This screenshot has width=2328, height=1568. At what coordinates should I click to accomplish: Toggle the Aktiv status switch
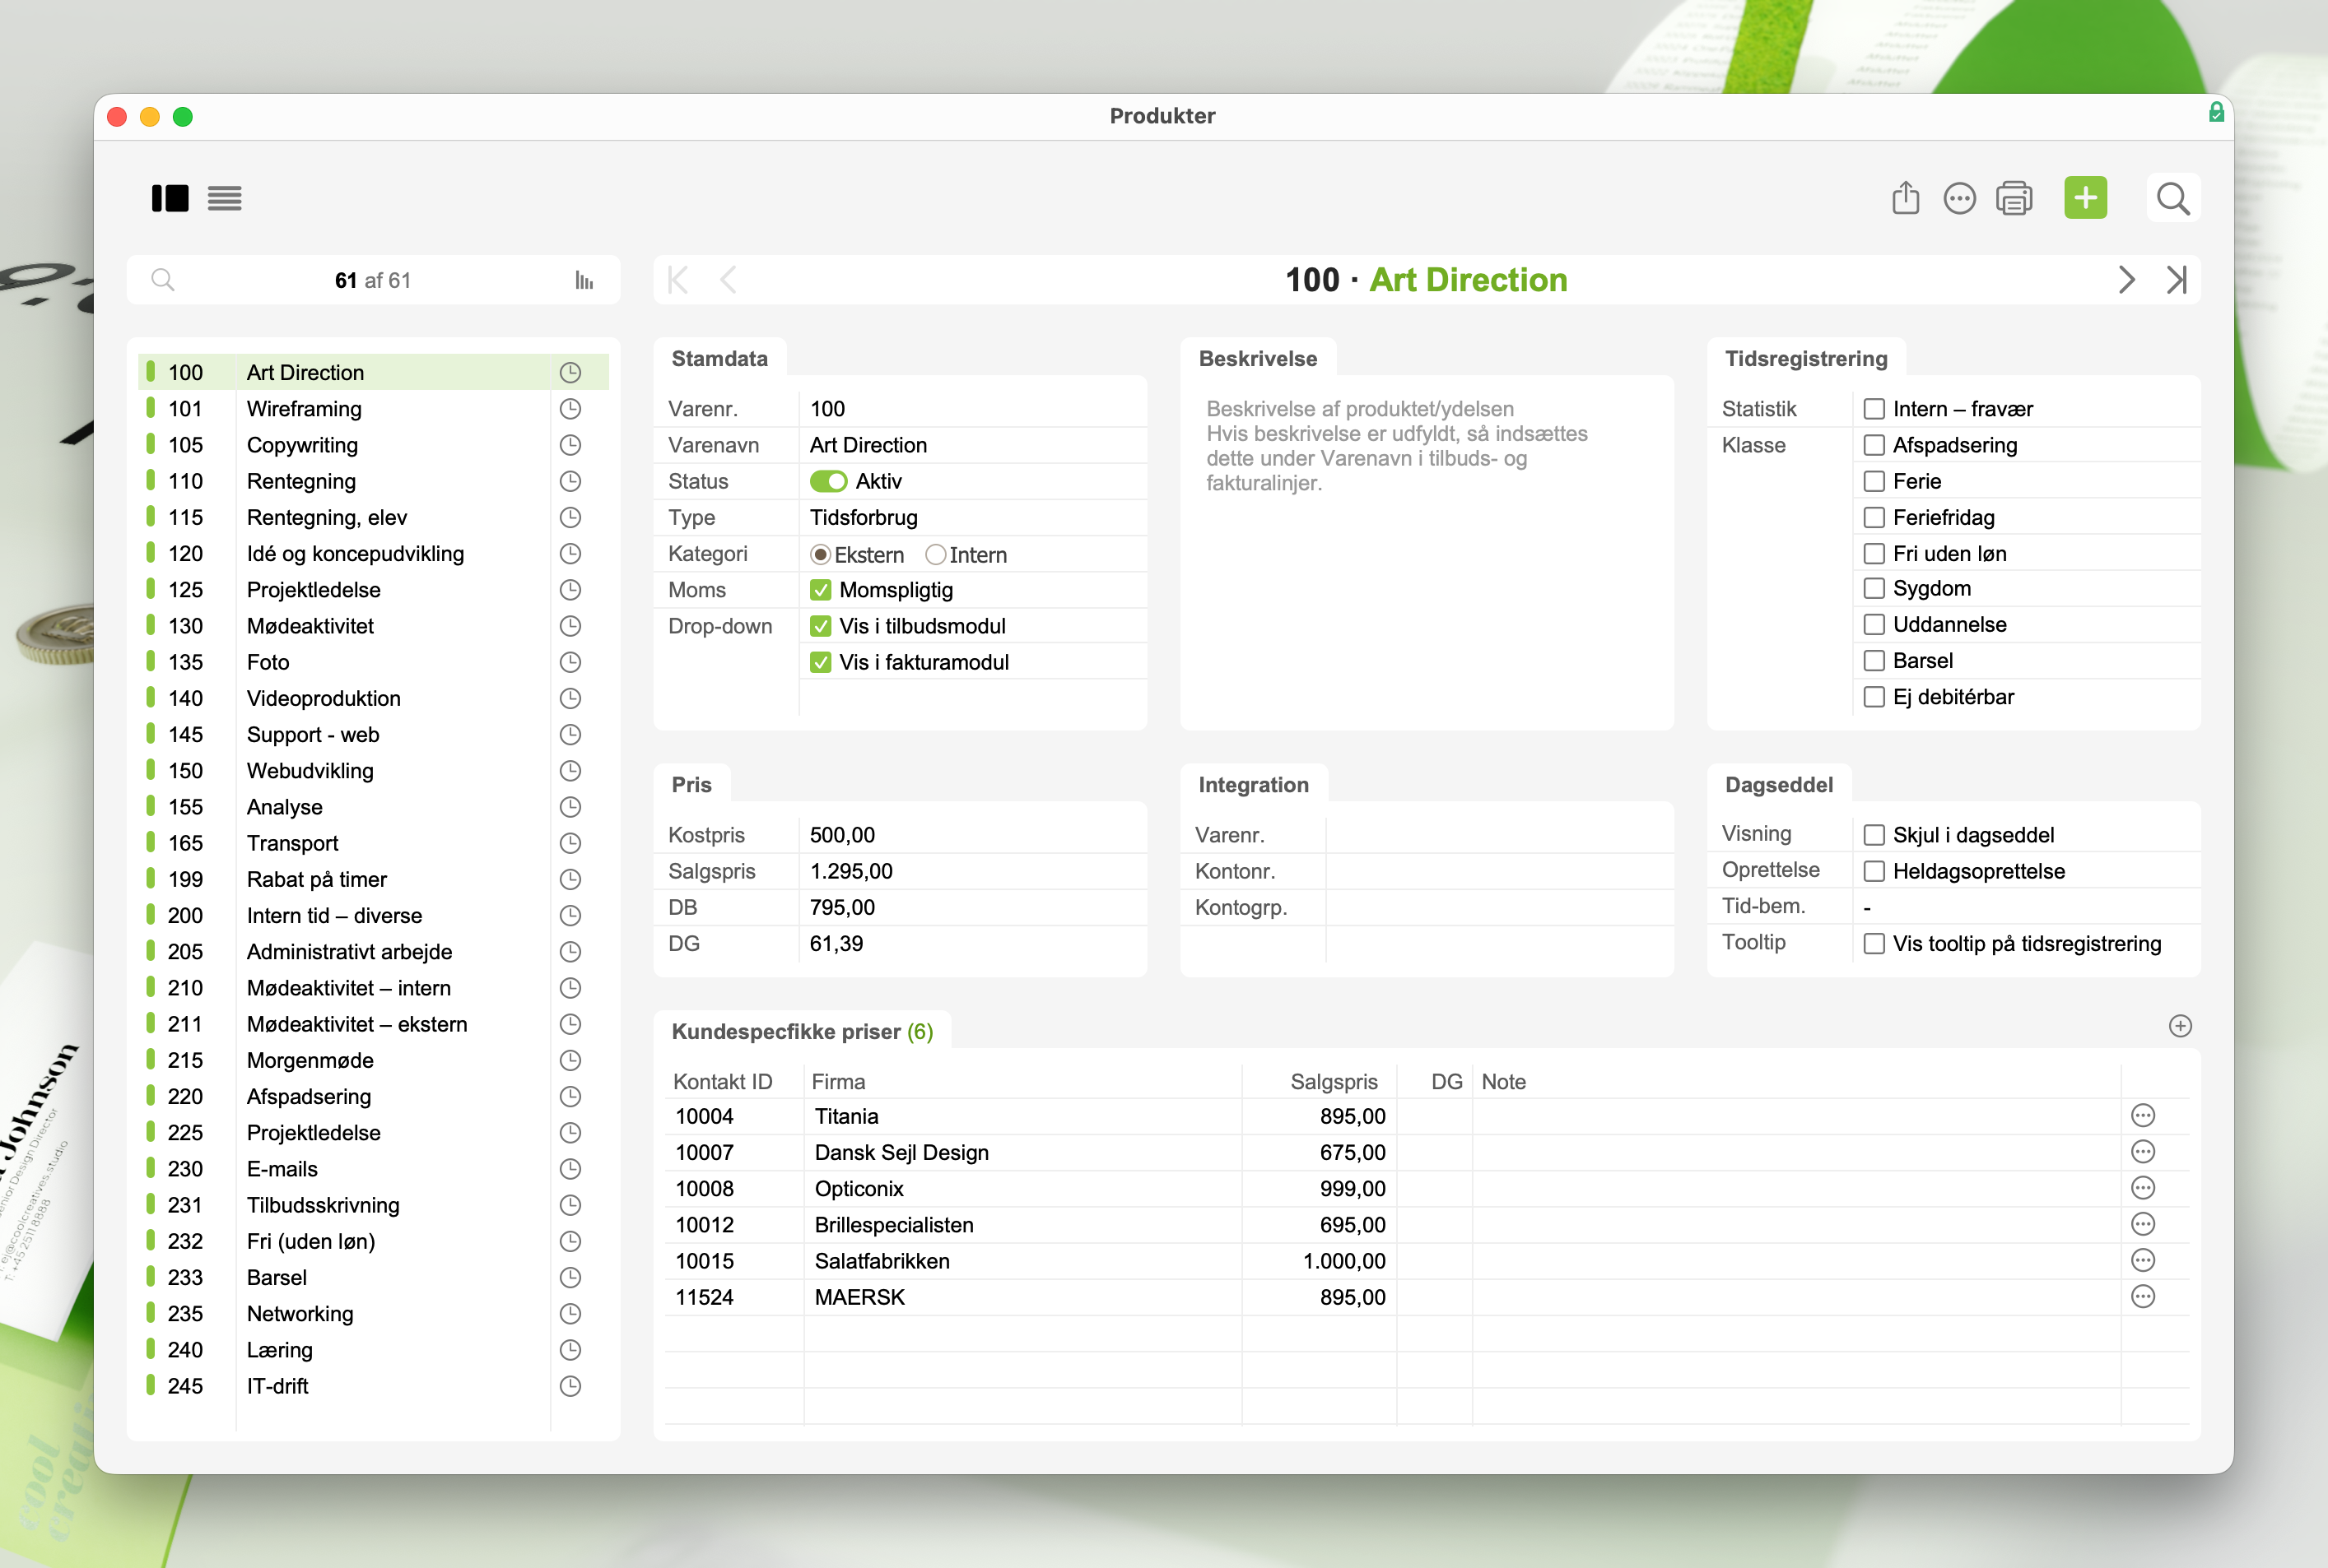point(828,481)
